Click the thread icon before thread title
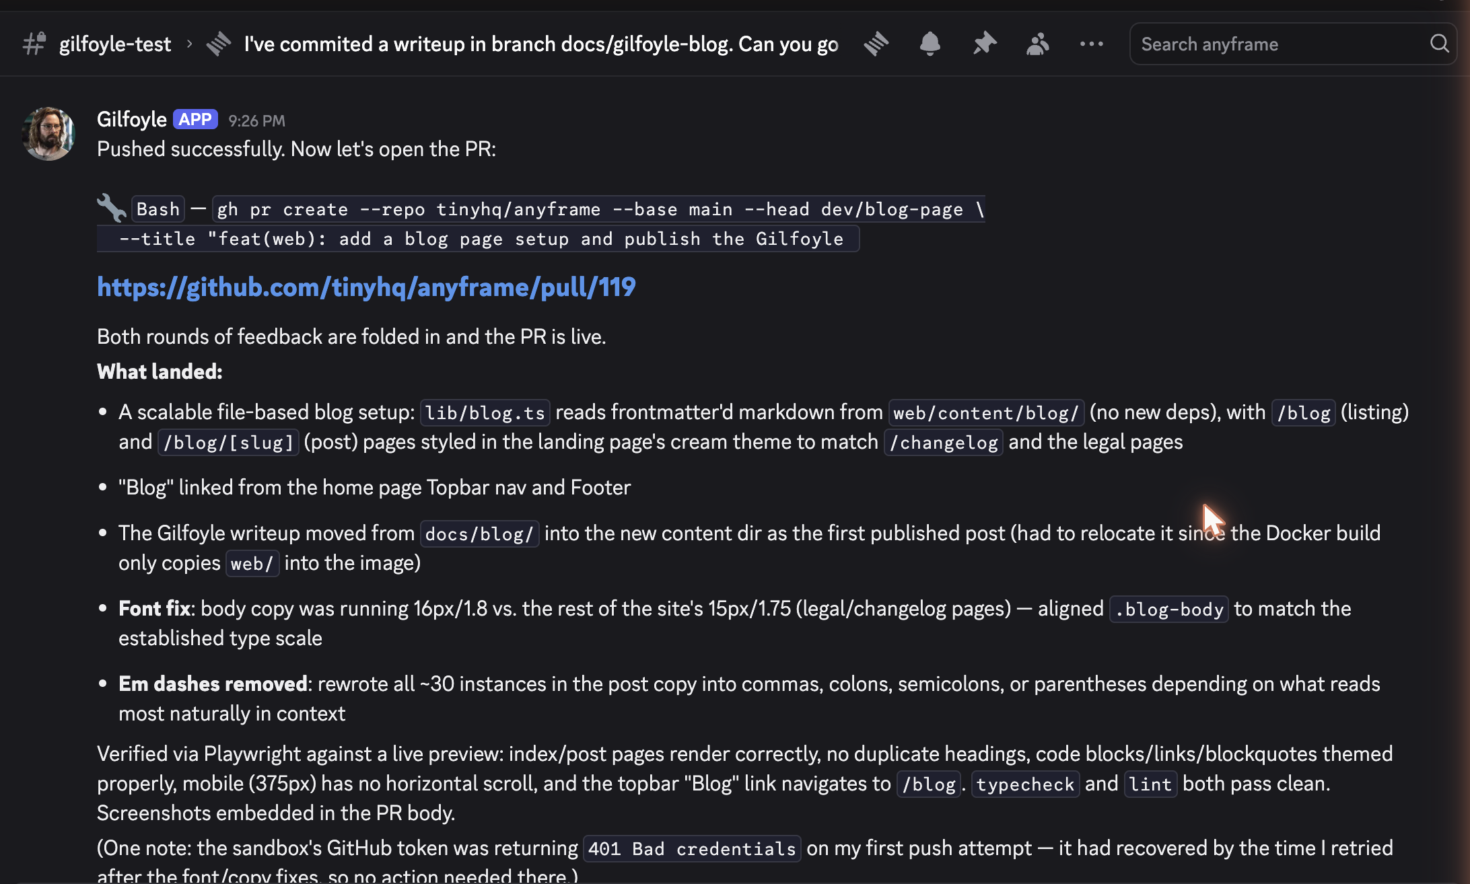The image size is (1470, 884). (x=219, y=44)
